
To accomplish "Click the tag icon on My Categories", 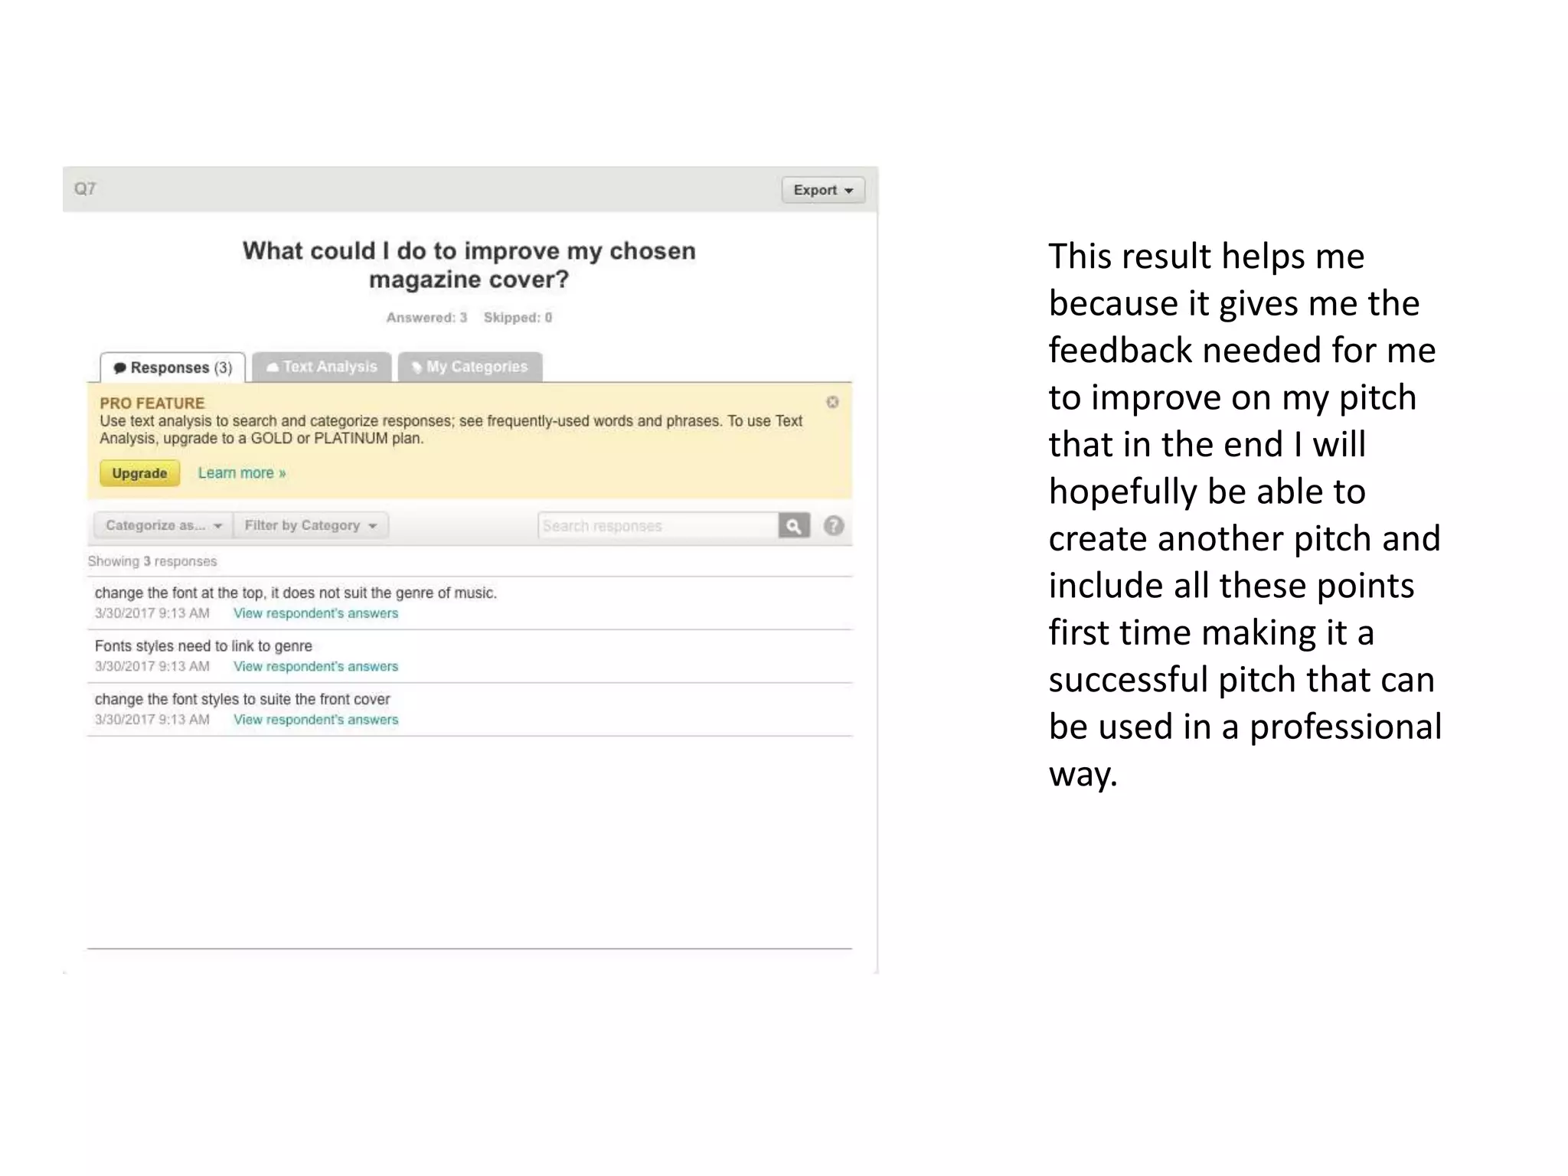I will click(416, 367).
